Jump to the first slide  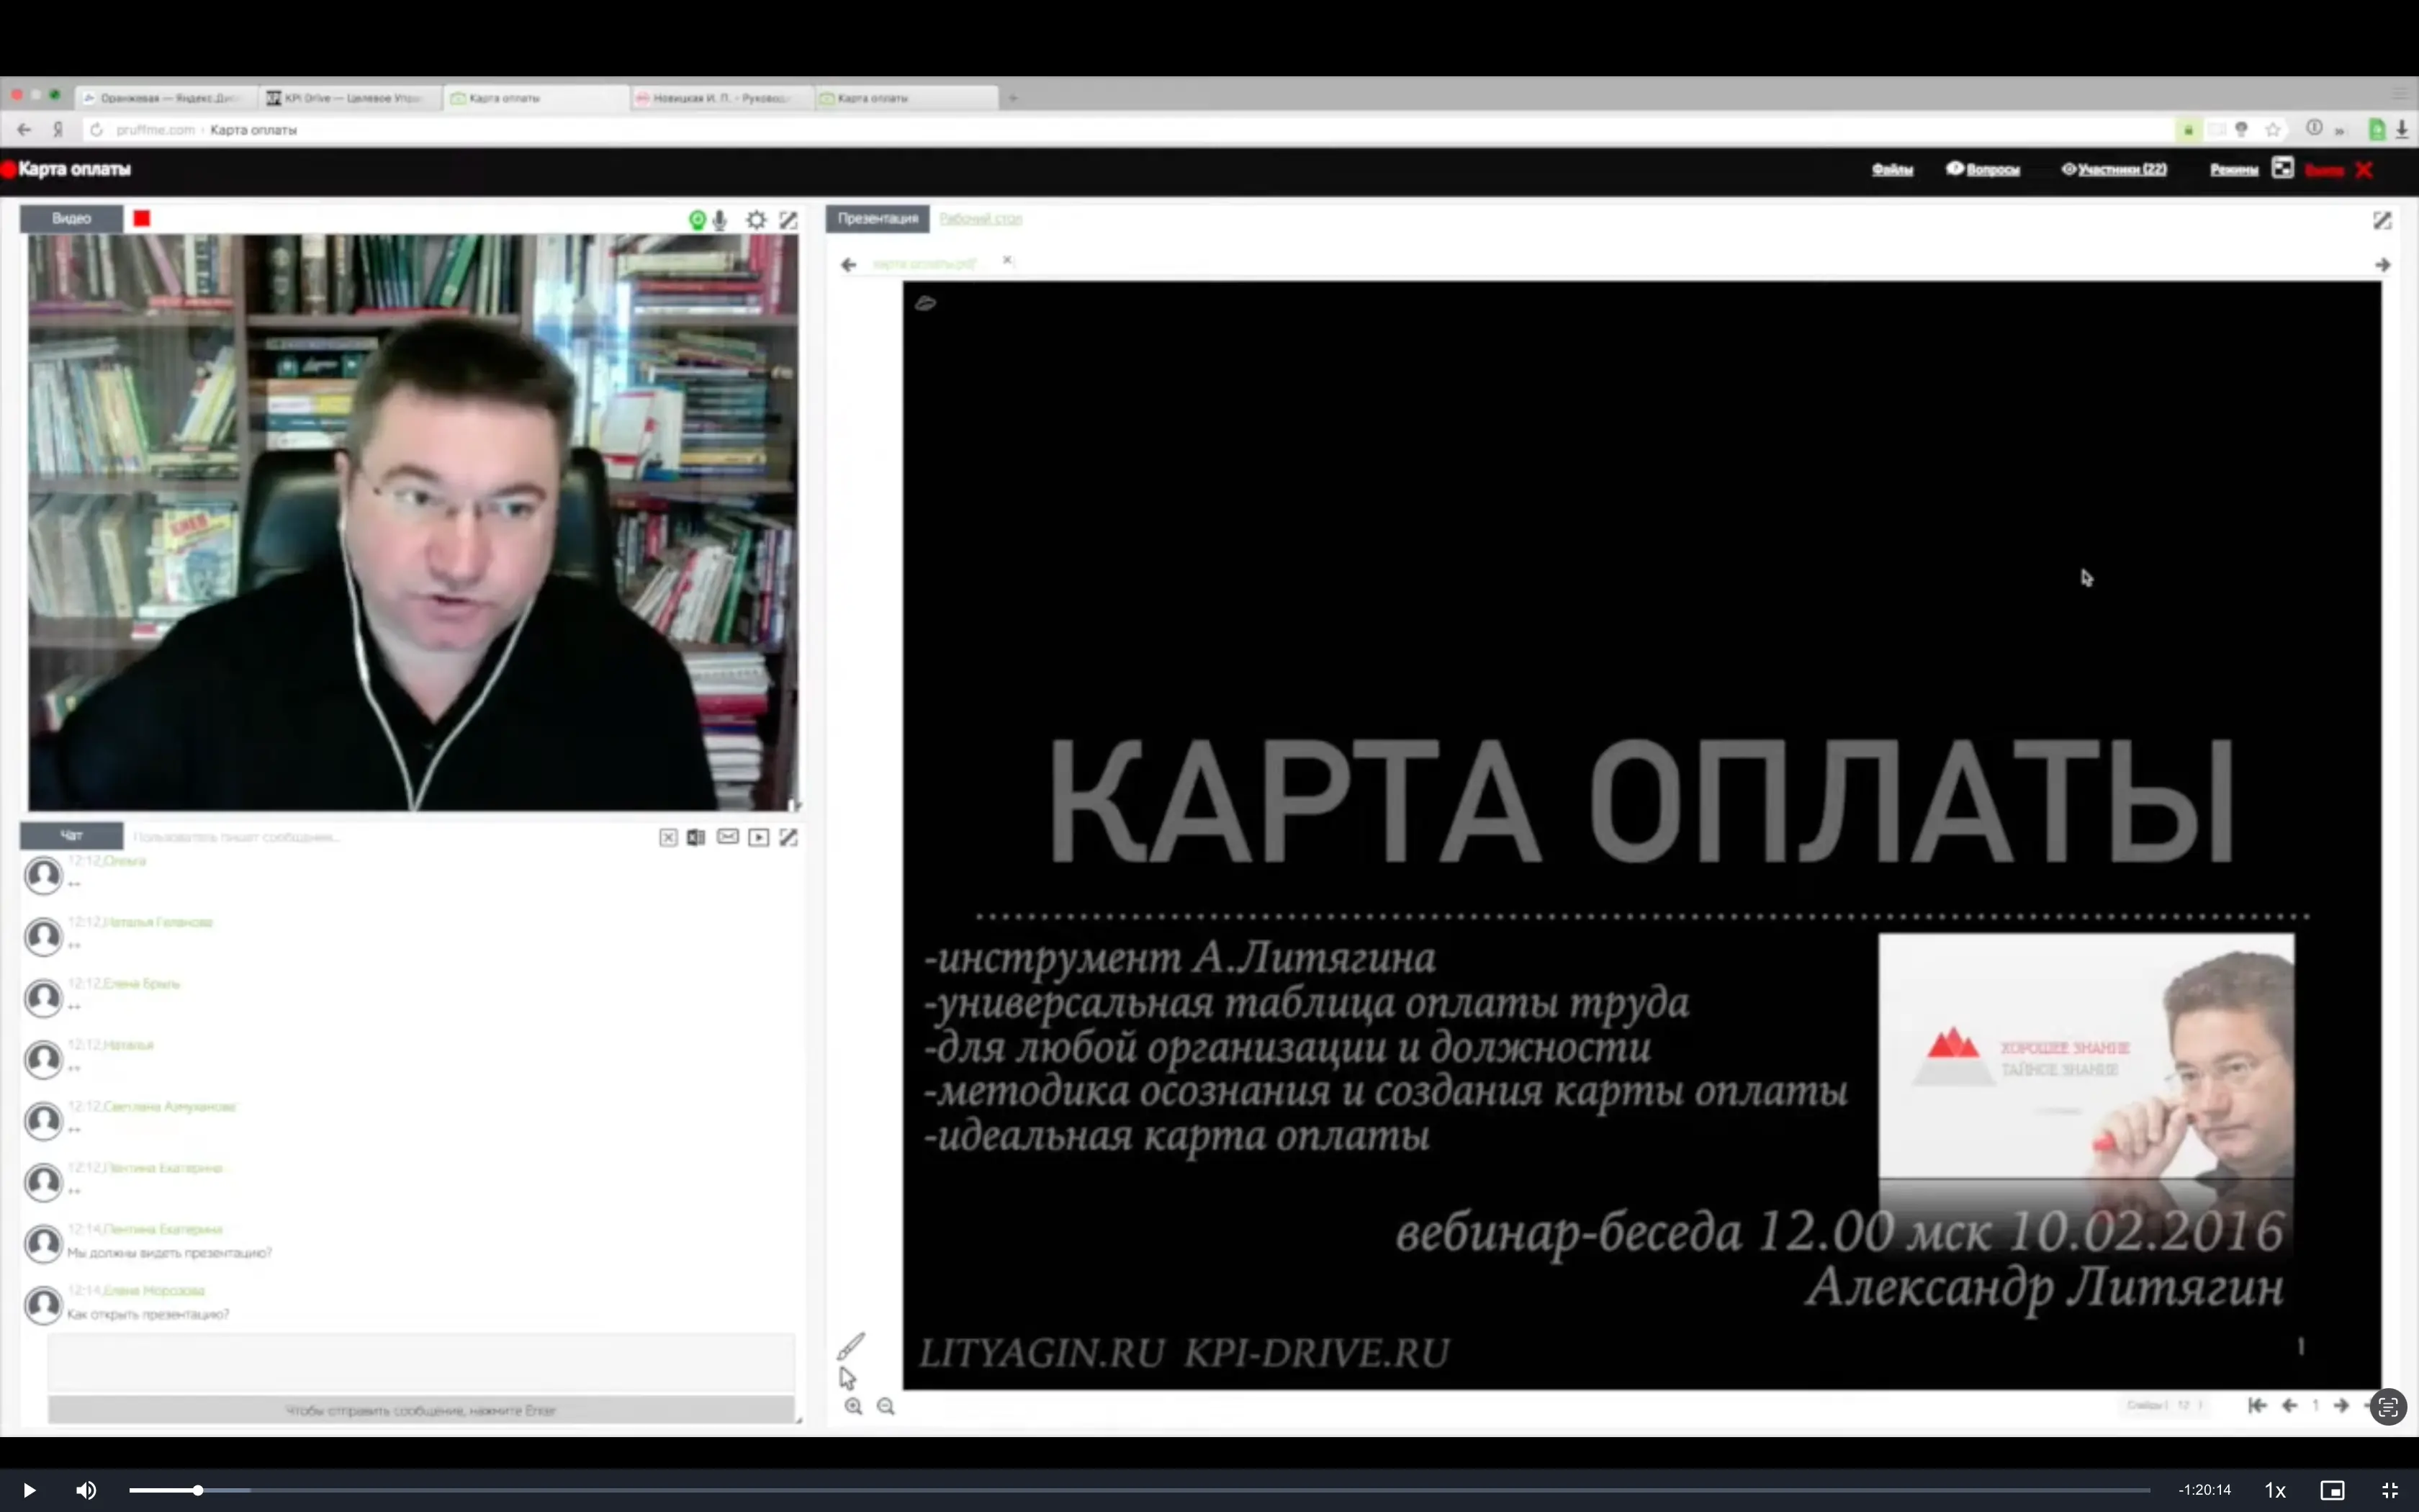[x=2257, y=1405]
